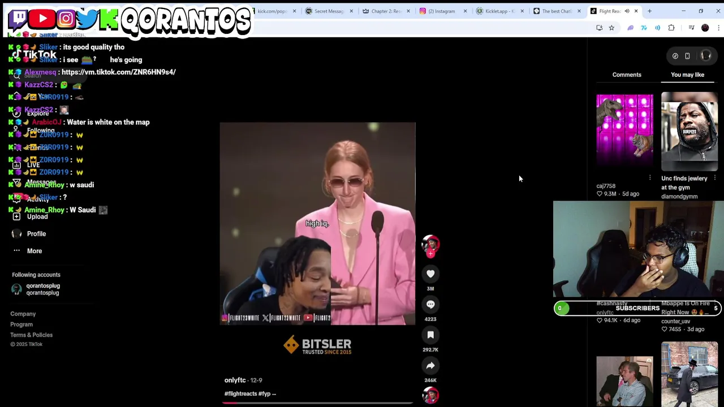Open spinning sound disc under the share count
Screen dimensions: 724x407
pos(430,395)
